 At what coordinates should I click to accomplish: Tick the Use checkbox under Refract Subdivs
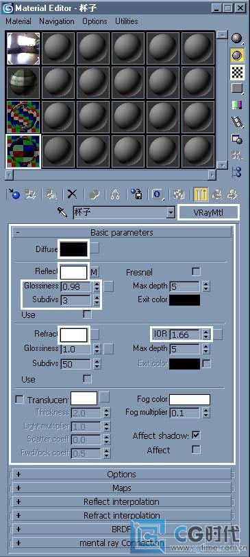[87, 379]
